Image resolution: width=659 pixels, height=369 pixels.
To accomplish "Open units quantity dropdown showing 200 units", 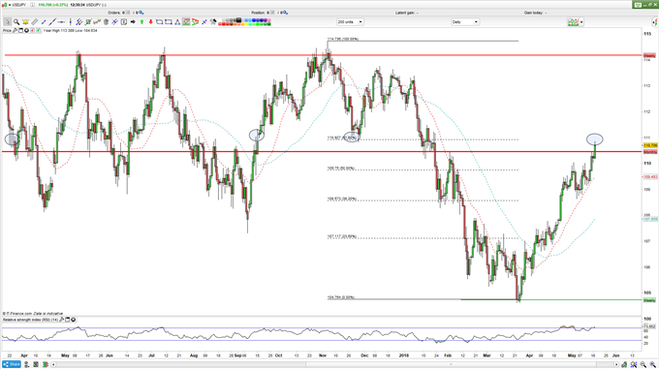I will (x=350, y=22).
